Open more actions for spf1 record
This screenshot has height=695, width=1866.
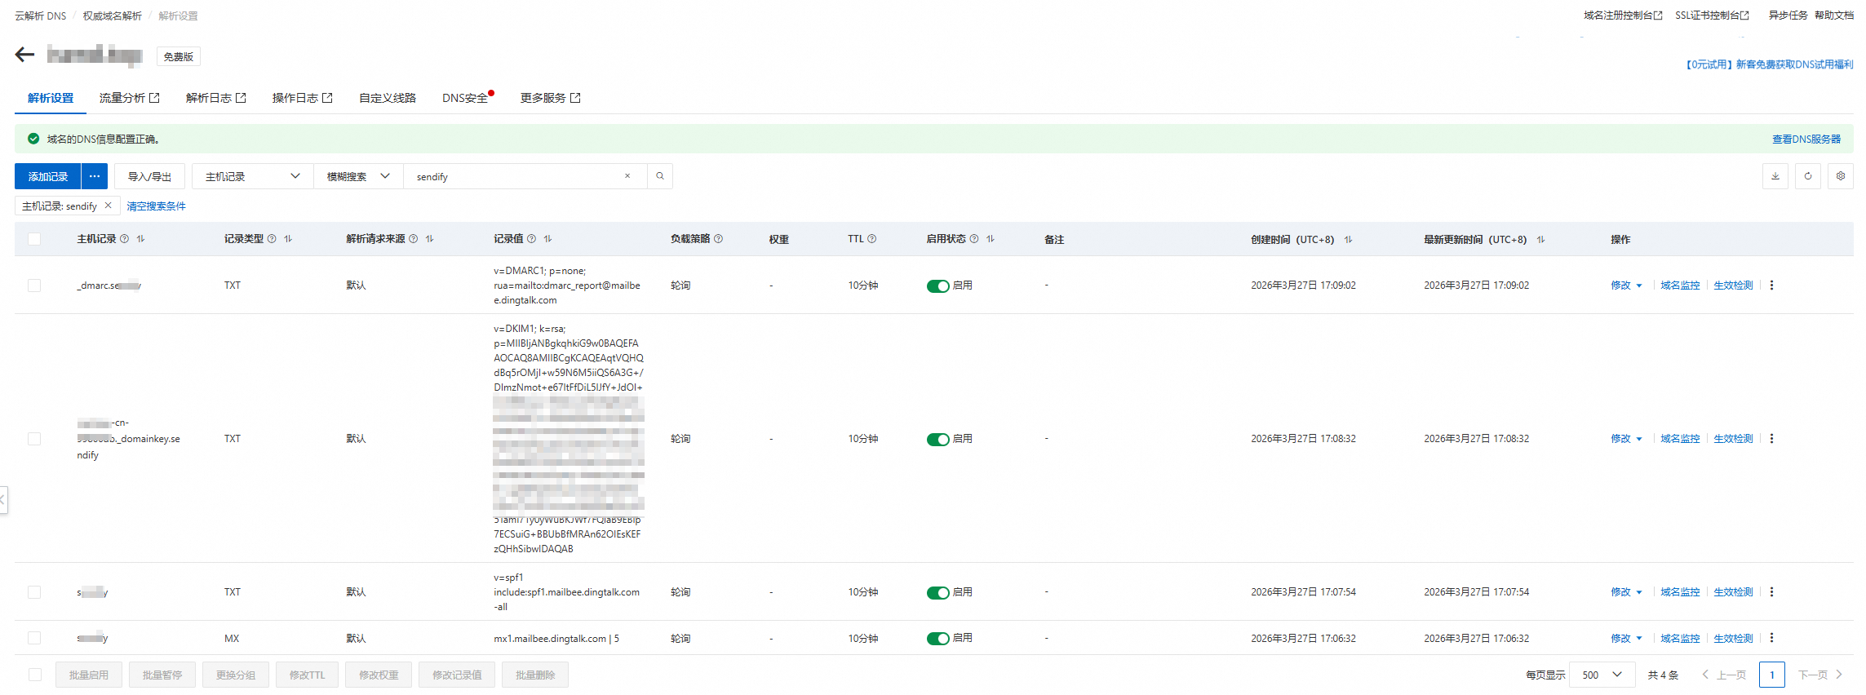(1771, 592)
